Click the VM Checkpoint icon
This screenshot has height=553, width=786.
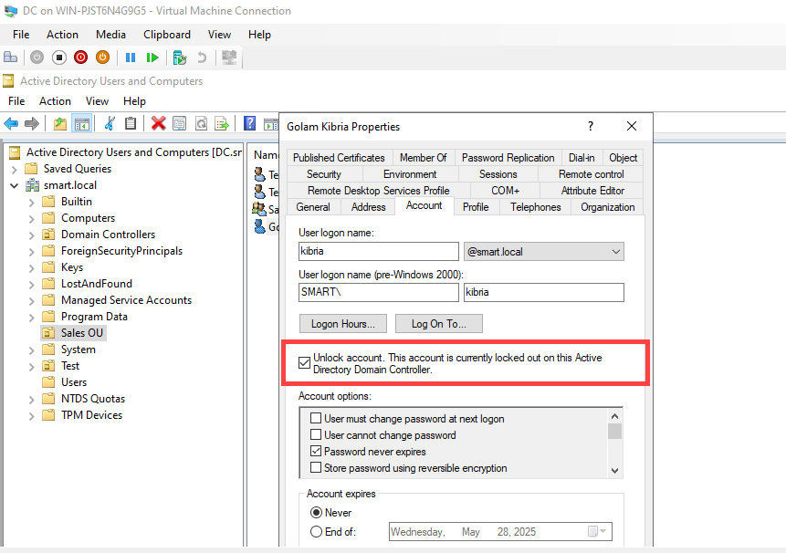pos(180,57)
